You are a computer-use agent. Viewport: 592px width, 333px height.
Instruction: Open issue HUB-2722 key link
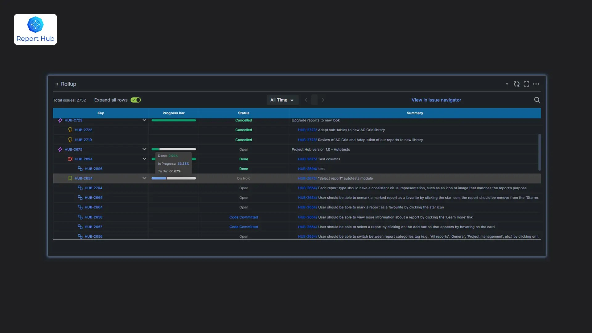83,130
